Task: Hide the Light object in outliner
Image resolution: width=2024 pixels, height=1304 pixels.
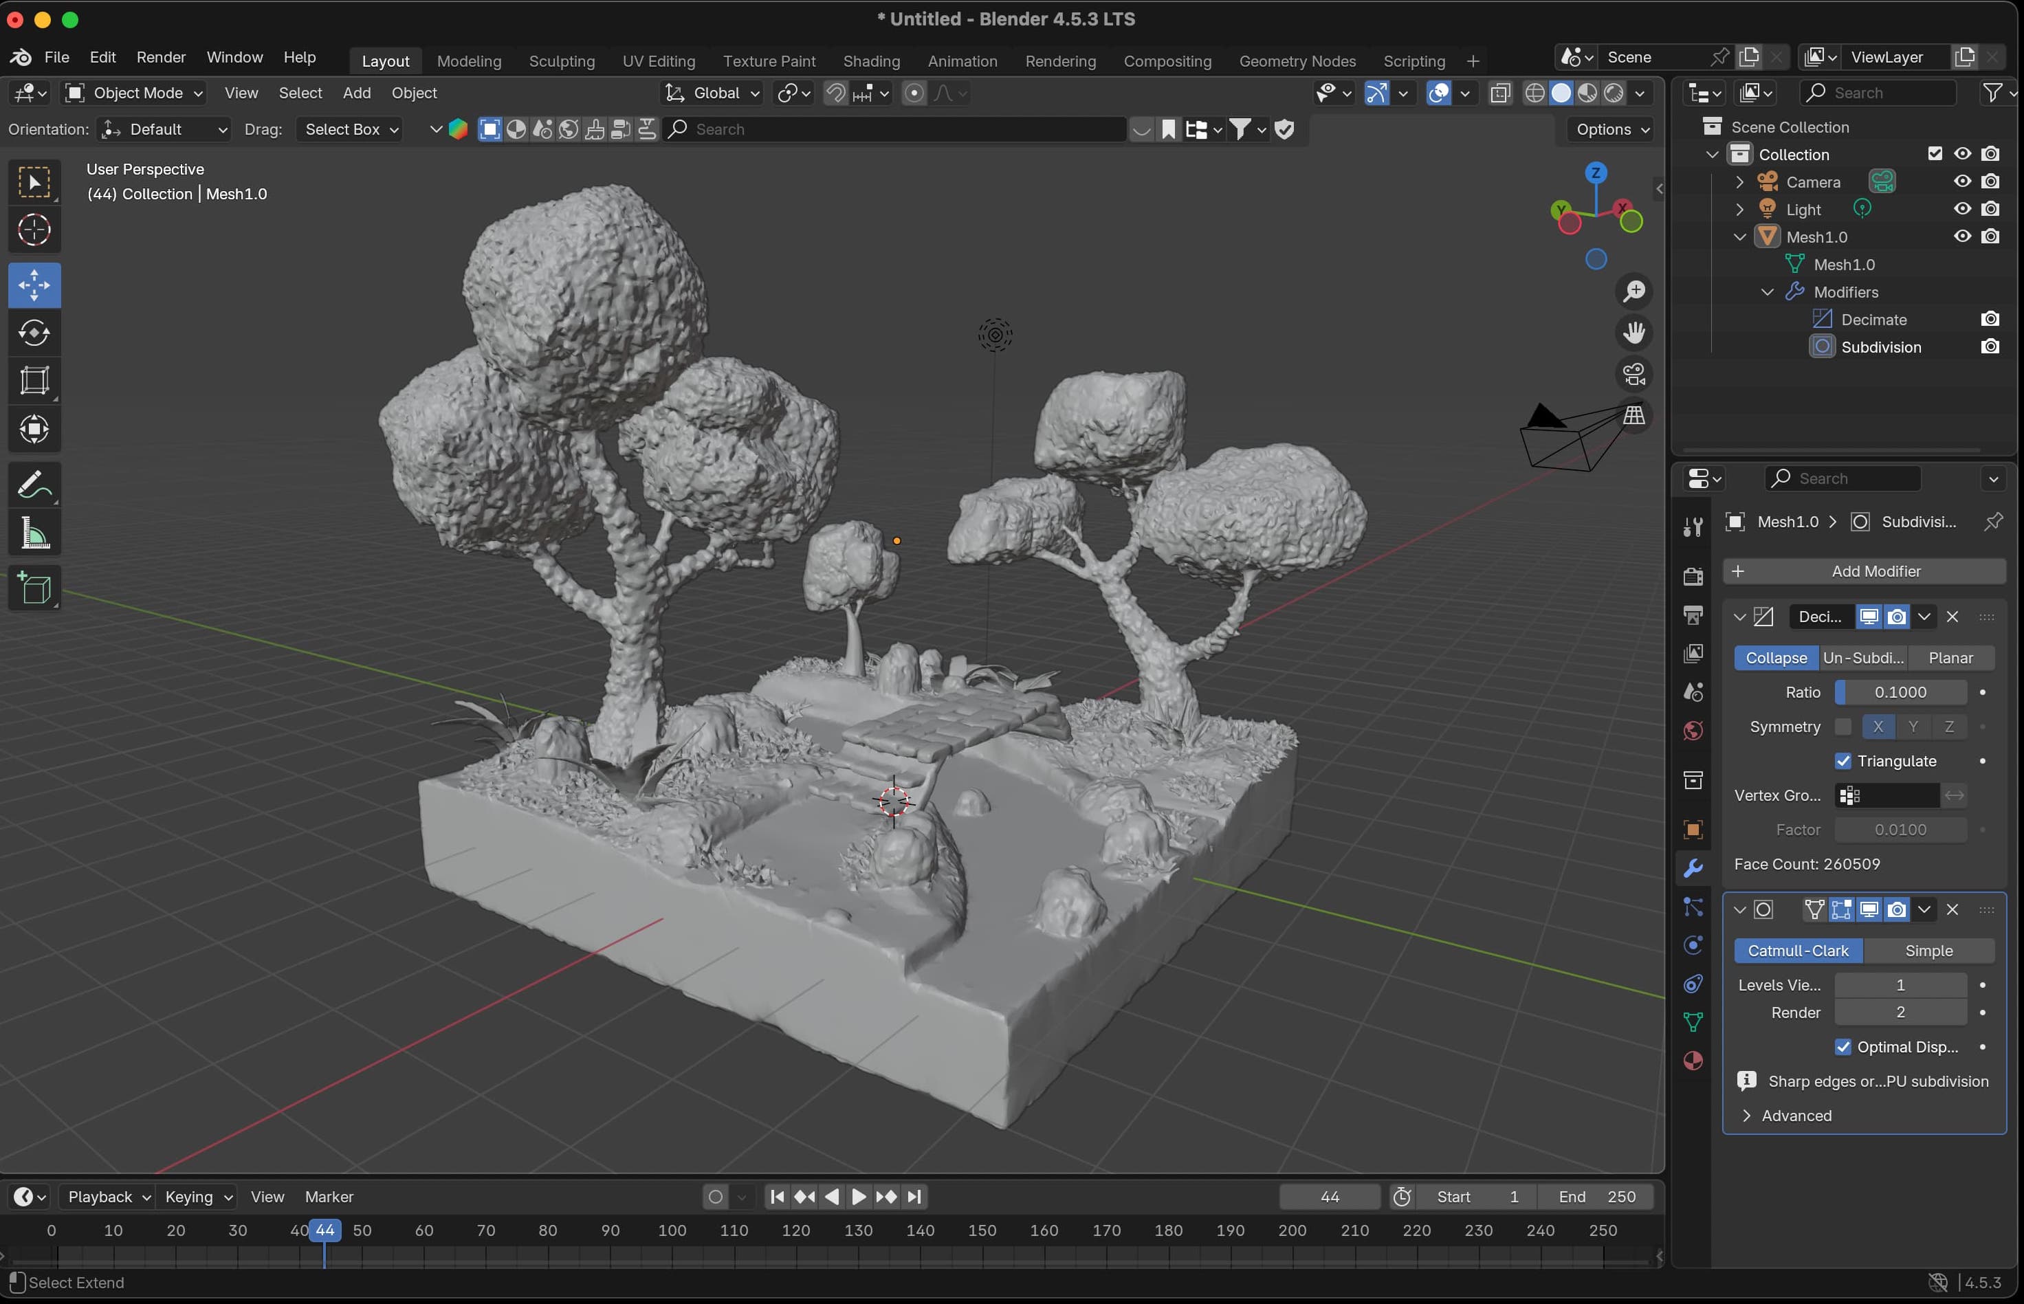Action: (x=1962, y=209)
